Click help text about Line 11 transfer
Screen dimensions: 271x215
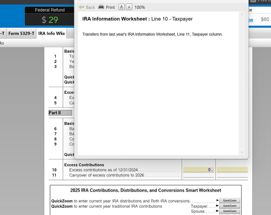pos(152,34)
